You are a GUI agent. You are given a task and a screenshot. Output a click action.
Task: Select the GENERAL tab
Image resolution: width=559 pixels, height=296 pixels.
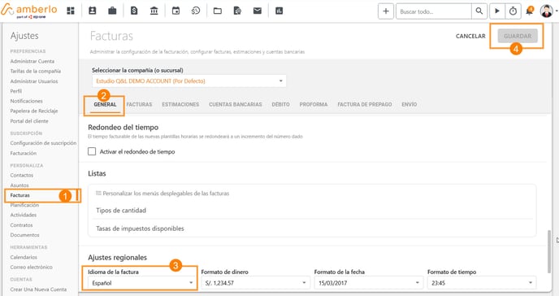click(105, 104)
